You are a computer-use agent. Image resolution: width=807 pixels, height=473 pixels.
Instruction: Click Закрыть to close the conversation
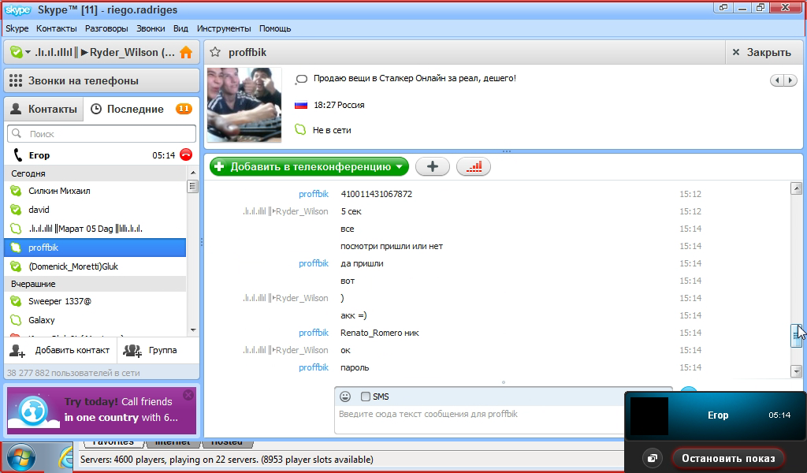pyautogui.click(x=764, y=53)
